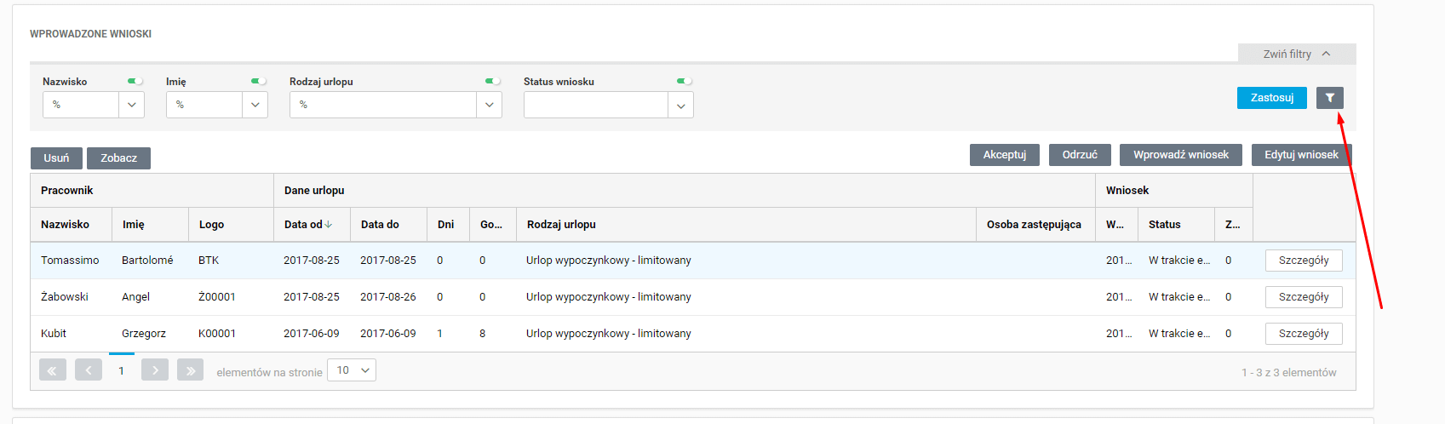Change items per page dropdown
The height and width of the screenshot is (424, 1445).
click(352, 370)
